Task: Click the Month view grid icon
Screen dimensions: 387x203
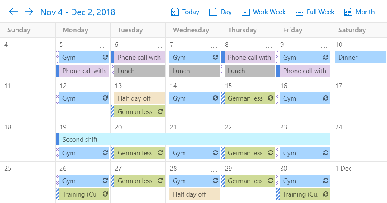Action: pyautogui.click(x=348, y=12)
